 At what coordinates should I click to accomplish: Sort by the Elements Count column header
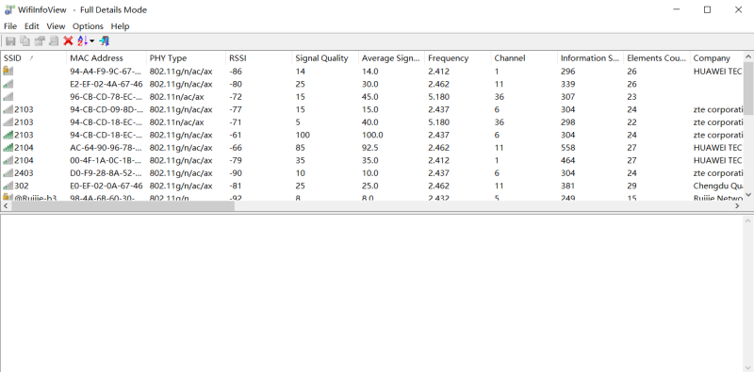657,58
